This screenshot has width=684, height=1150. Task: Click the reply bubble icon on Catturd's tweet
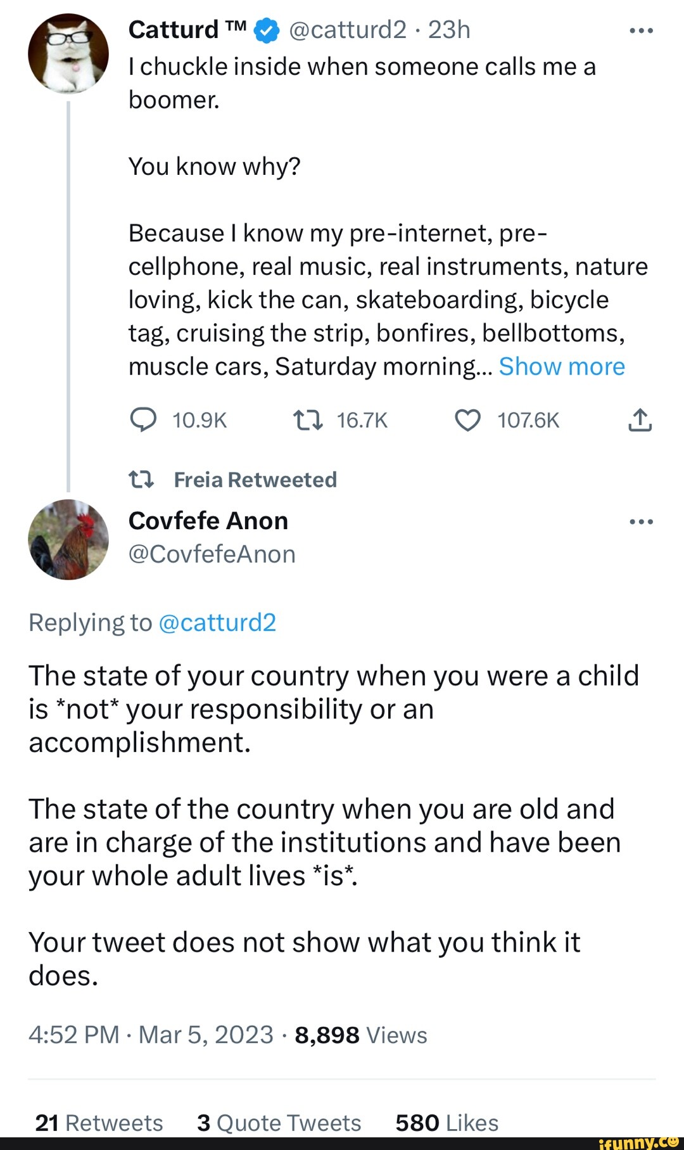(143, 420)
